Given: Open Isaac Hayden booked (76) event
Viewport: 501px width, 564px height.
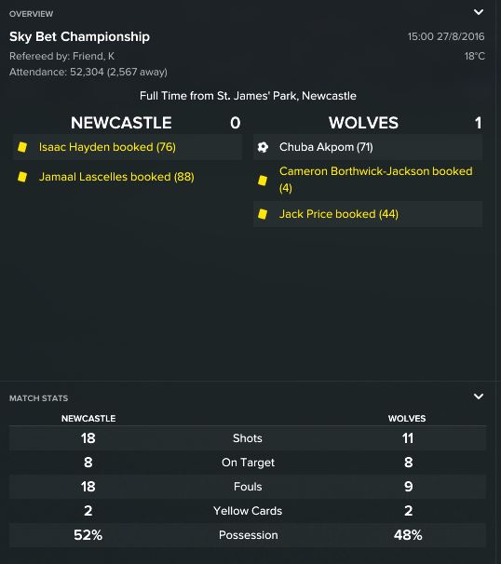Looking at the screenshot, I should click(x=107, y=147).
